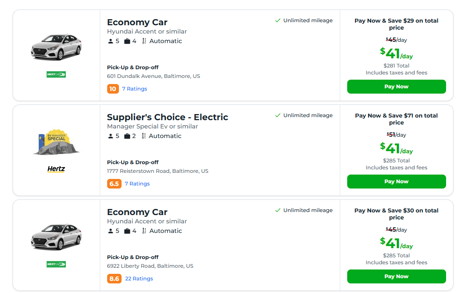
Task: Click the Unlimited mileage checkmark on the Electric listing
Action: [x=278, y=115]
